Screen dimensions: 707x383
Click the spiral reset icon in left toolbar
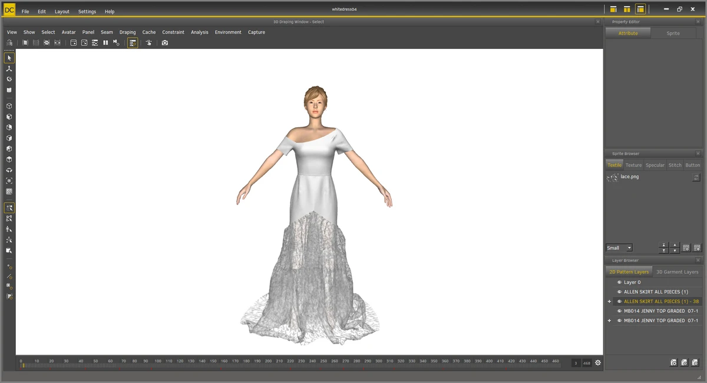point(9,79)
